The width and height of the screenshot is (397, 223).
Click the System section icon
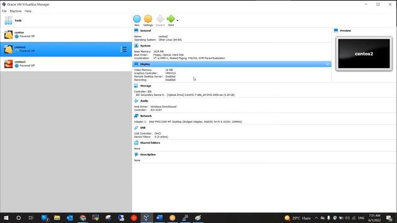point(136,46)
